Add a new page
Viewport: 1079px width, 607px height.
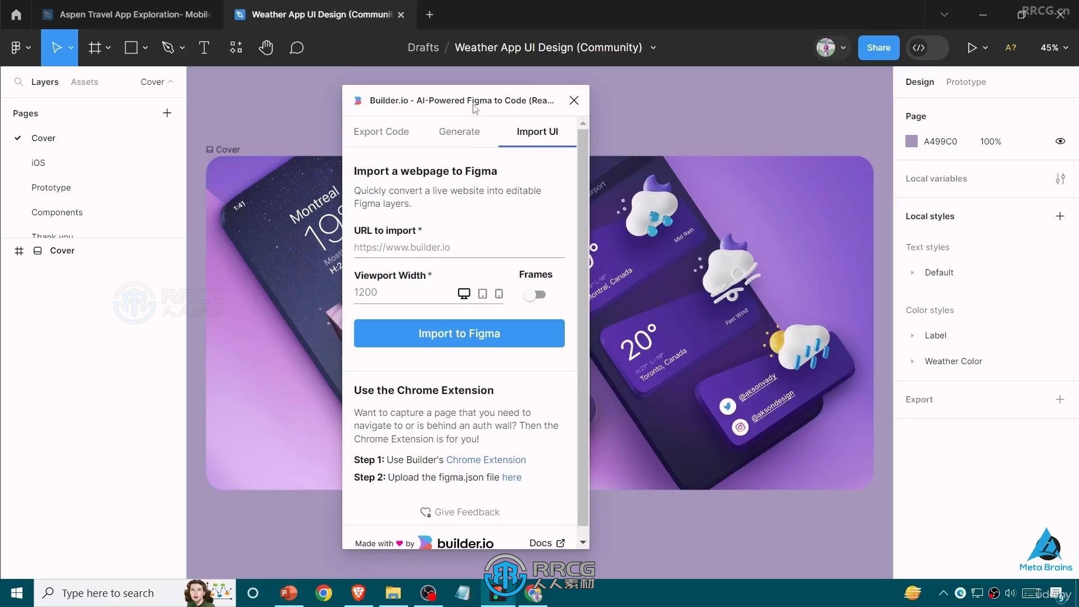[x=167, y=113]
